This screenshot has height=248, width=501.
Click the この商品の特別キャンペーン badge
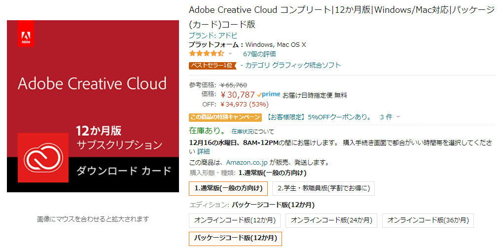tap(225, 117)
